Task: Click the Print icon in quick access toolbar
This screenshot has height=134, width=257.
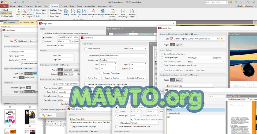Action: 15,2
